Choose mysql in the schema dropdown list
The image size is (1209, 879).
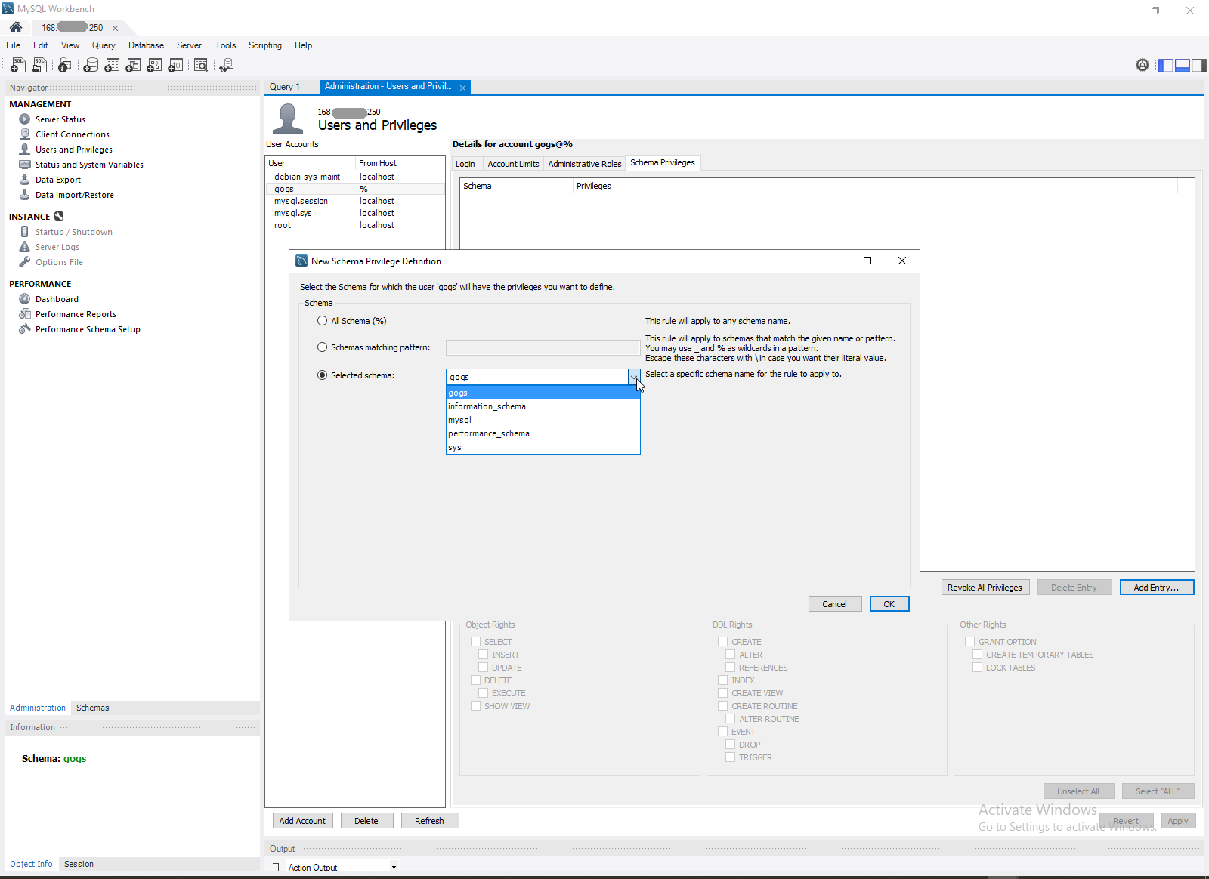point(543,420)
